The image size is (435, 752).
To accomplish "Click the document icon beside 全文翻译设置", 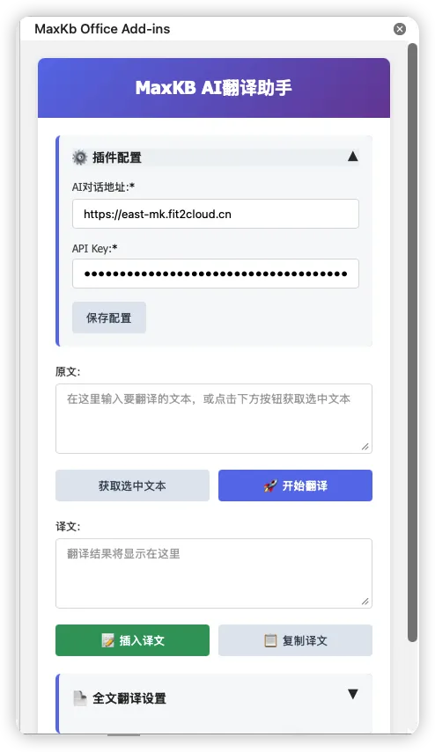I will coord(80,698).
